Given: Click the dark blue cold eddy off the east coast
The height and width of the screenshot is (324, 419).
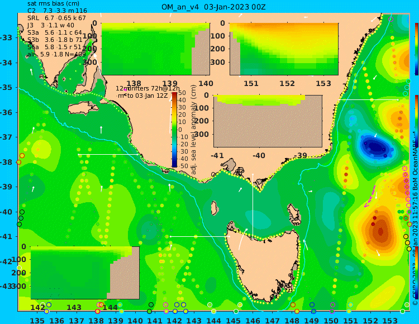Looking at the screenshot, I should 375,147.
